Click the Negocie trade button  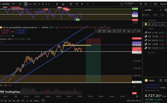(163, 4)
